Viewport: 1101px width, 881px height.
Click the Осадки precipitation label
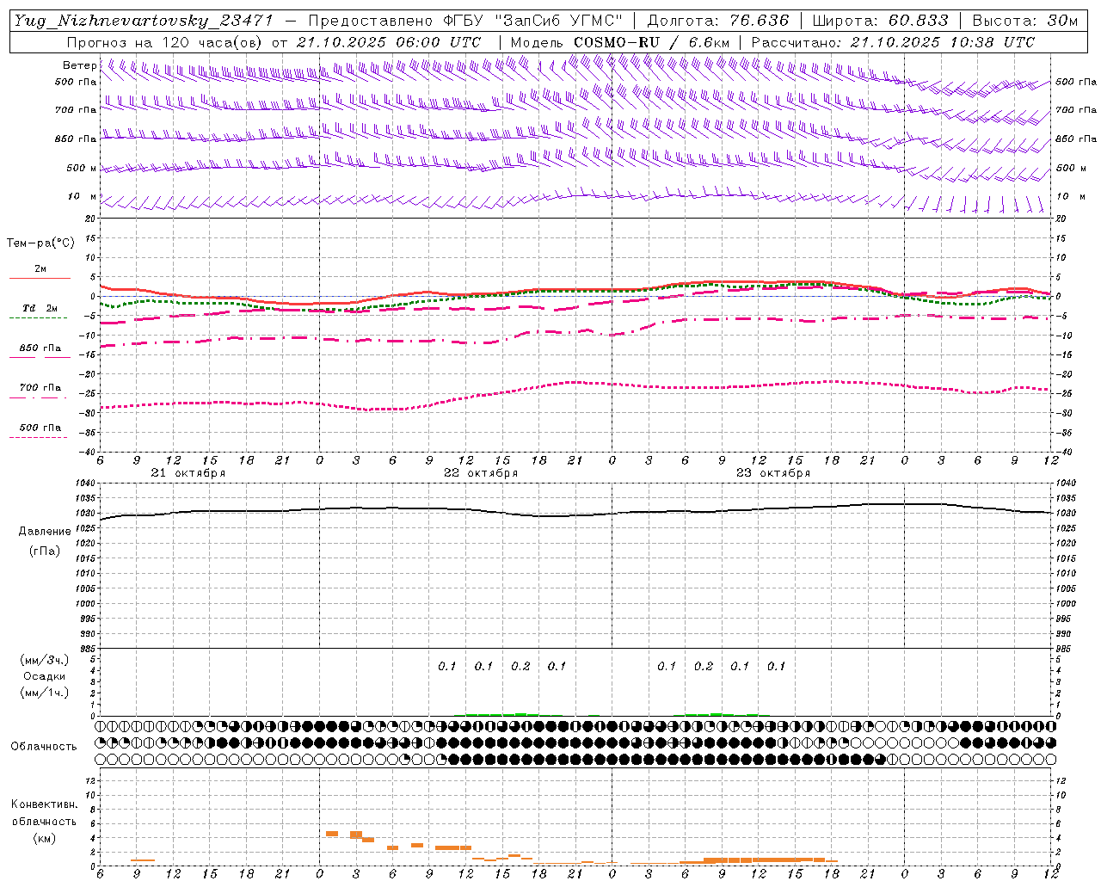click(45, 676)
